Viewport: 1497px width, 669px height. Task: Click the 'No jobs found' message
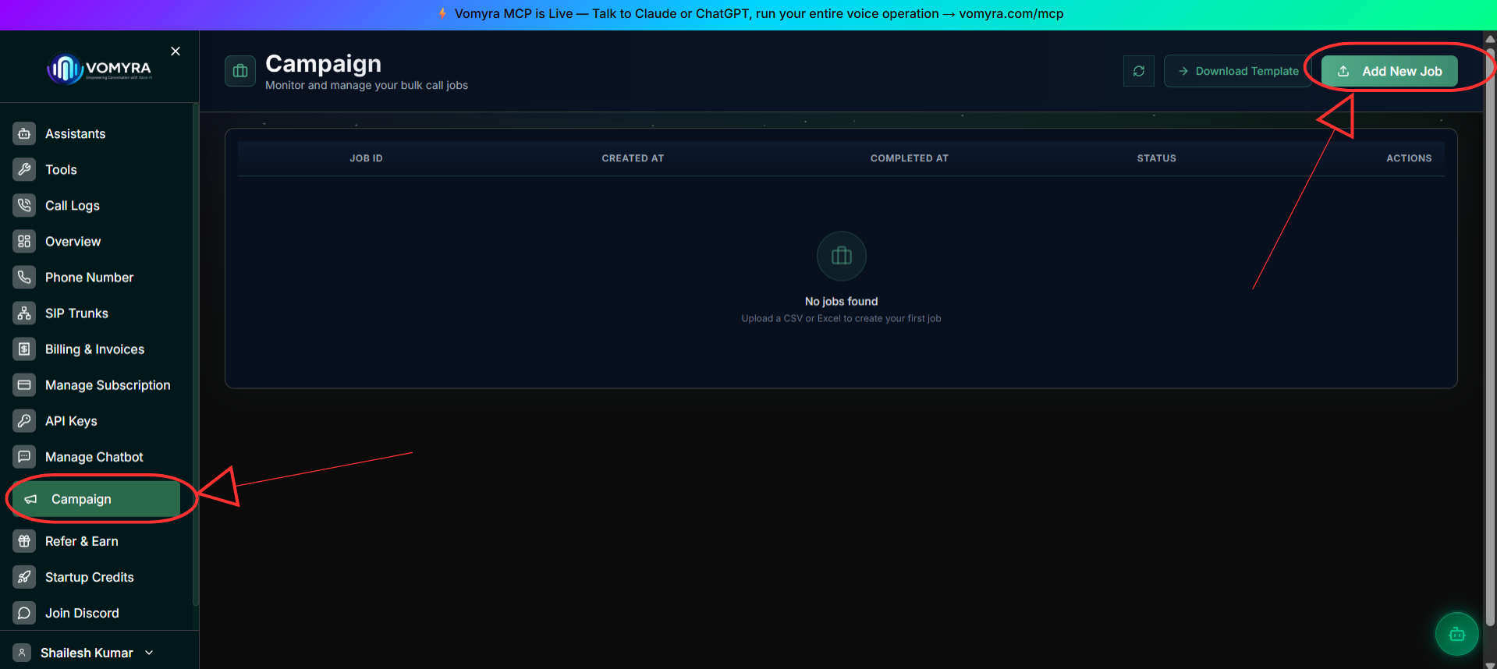tap(841, 301)
